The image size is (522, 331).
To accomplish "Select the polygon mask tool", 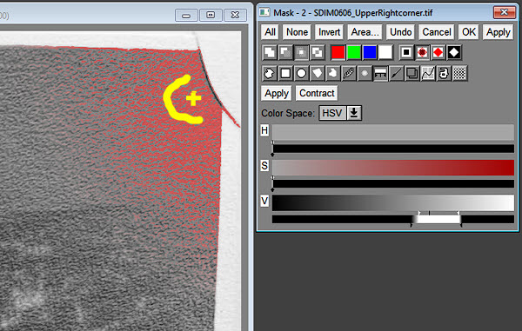I will [x=318, y=74].
